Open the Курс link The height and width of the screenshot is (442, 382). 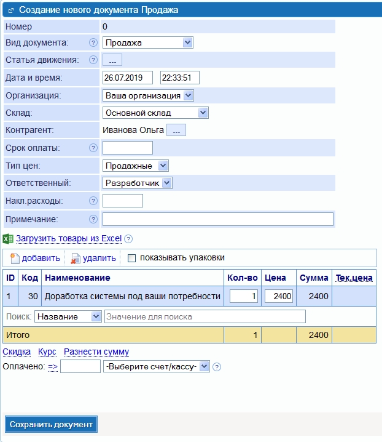47,352
